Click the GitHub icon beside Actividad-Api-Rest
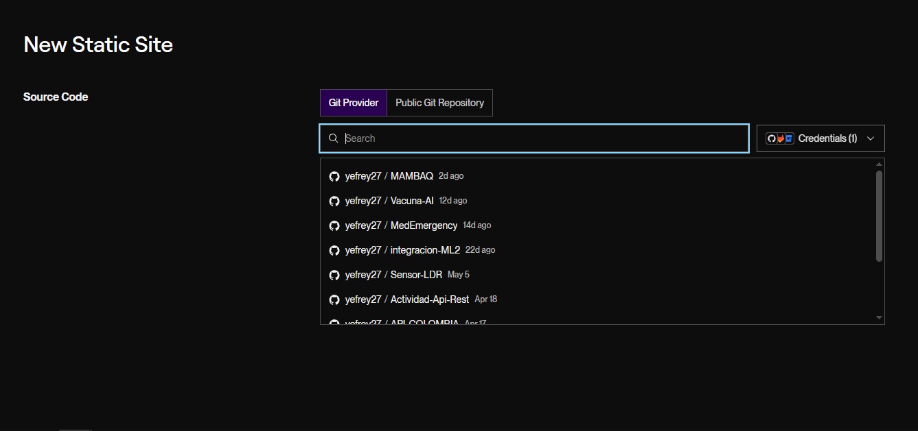This screenshot has width=918, height=431. (x=334, y=299)
